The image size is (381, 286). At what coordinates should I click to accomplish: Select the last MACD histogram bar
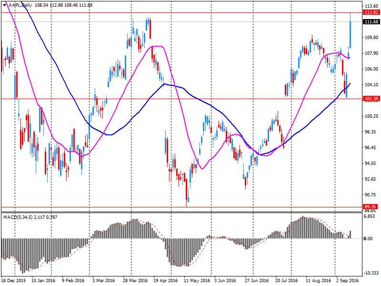tap(351, 235)
